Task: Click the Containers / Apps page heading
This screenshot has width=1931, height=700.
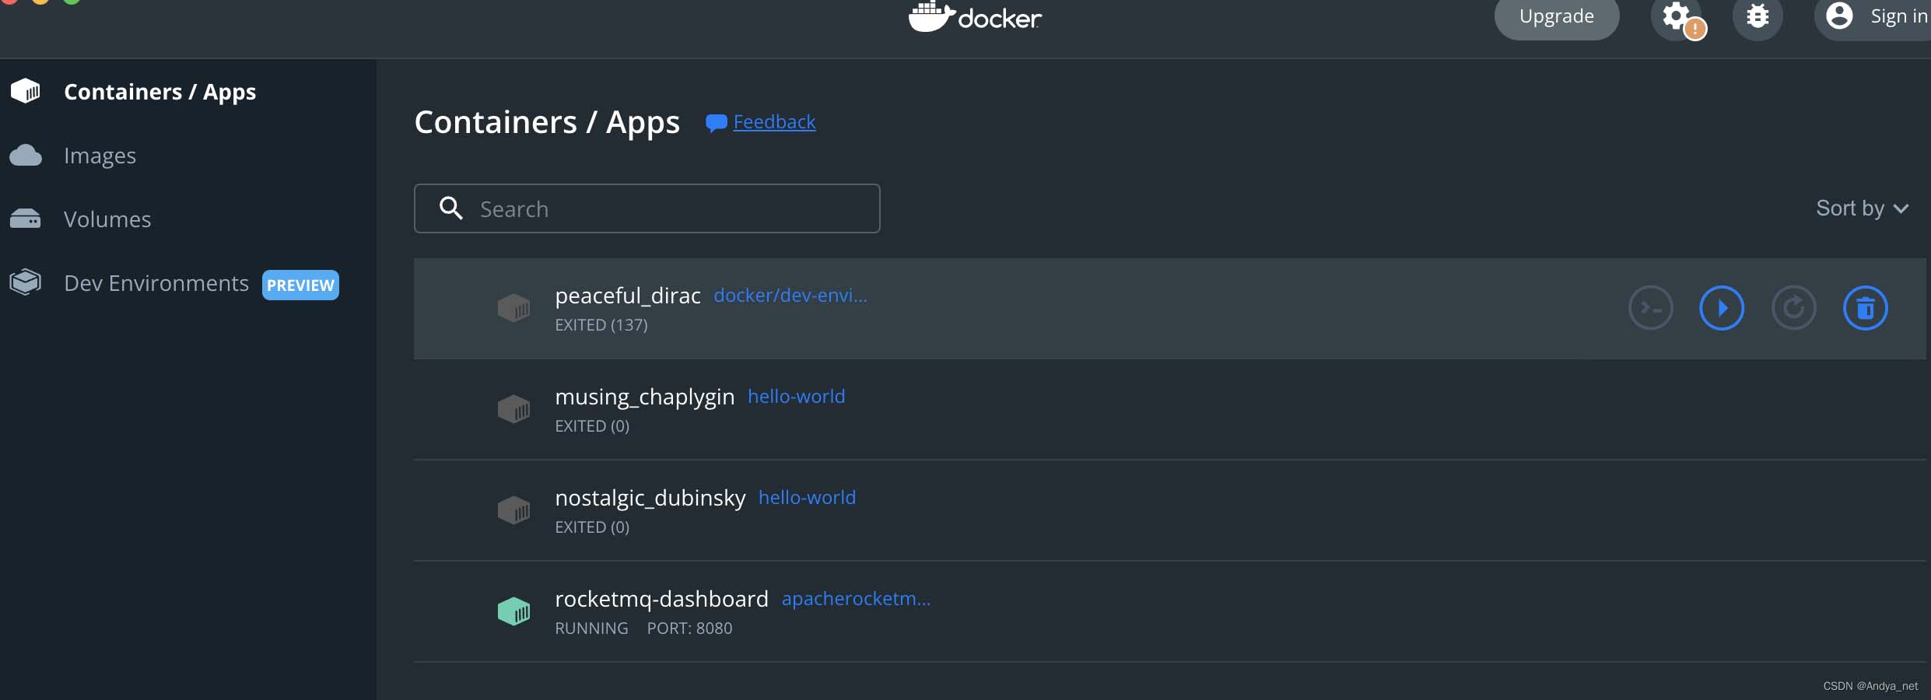Action: pos(547,122)
